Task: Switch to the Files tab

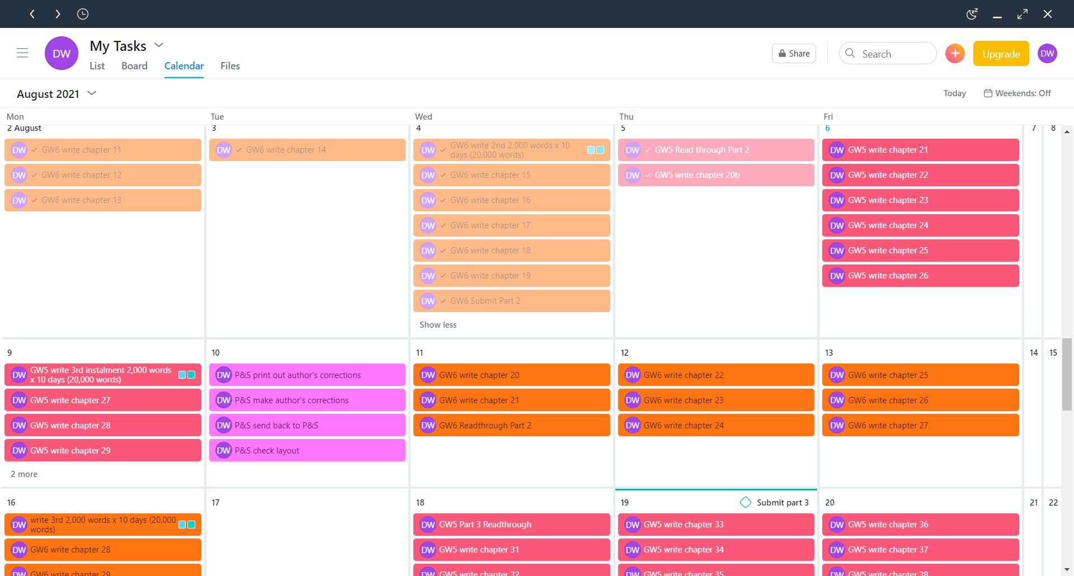Action: (x=230, y=66)
